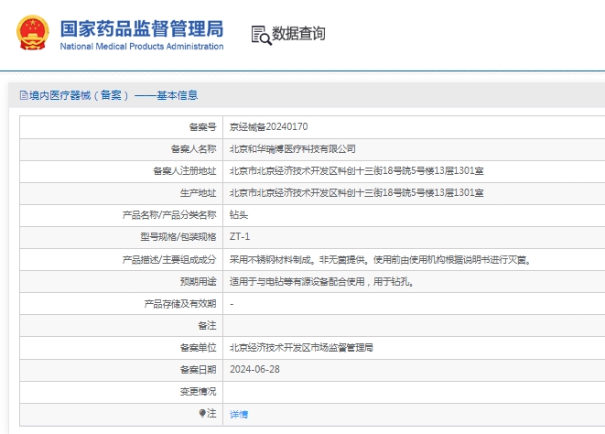
Task: Click the document icon beside 境内医疗器械
Action: pyautogui.click(x=24, y=95)
